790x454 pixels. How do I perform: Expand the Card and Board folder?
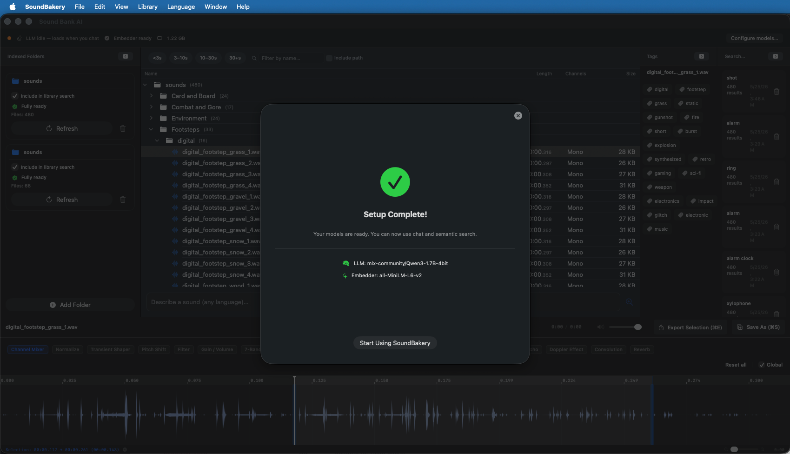tap(151, 96)
